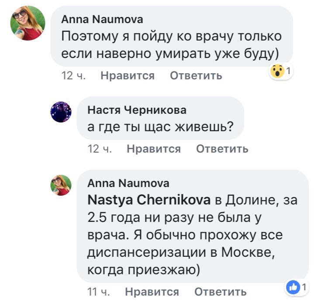This screenshot has width=327, height=303.
Task: Click the "а где ты щас живешь?" comment bubble
Action: (x=159, y=127)
